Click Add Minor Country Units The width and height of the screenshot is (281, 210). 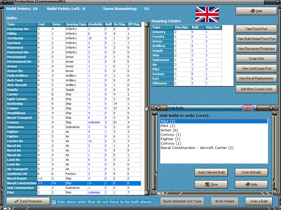(256, 89)
